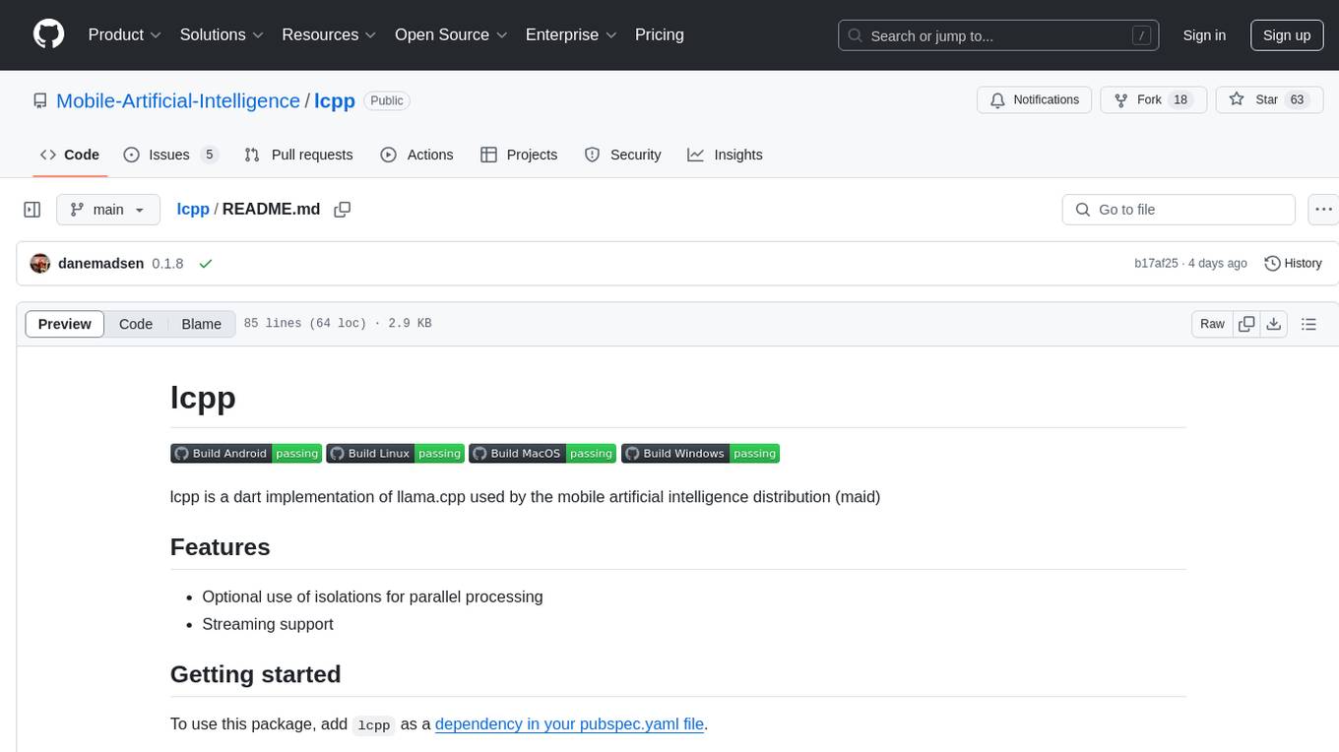View the 63 stargazers count
1339x752 pixels.
[1297, 100]
